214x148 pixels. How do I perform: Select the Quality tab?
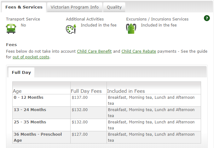[114, 7]
